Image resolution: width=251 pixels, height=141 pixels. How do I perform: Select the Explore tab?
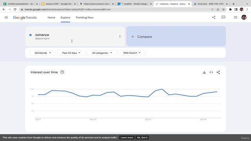pos(65,18)
